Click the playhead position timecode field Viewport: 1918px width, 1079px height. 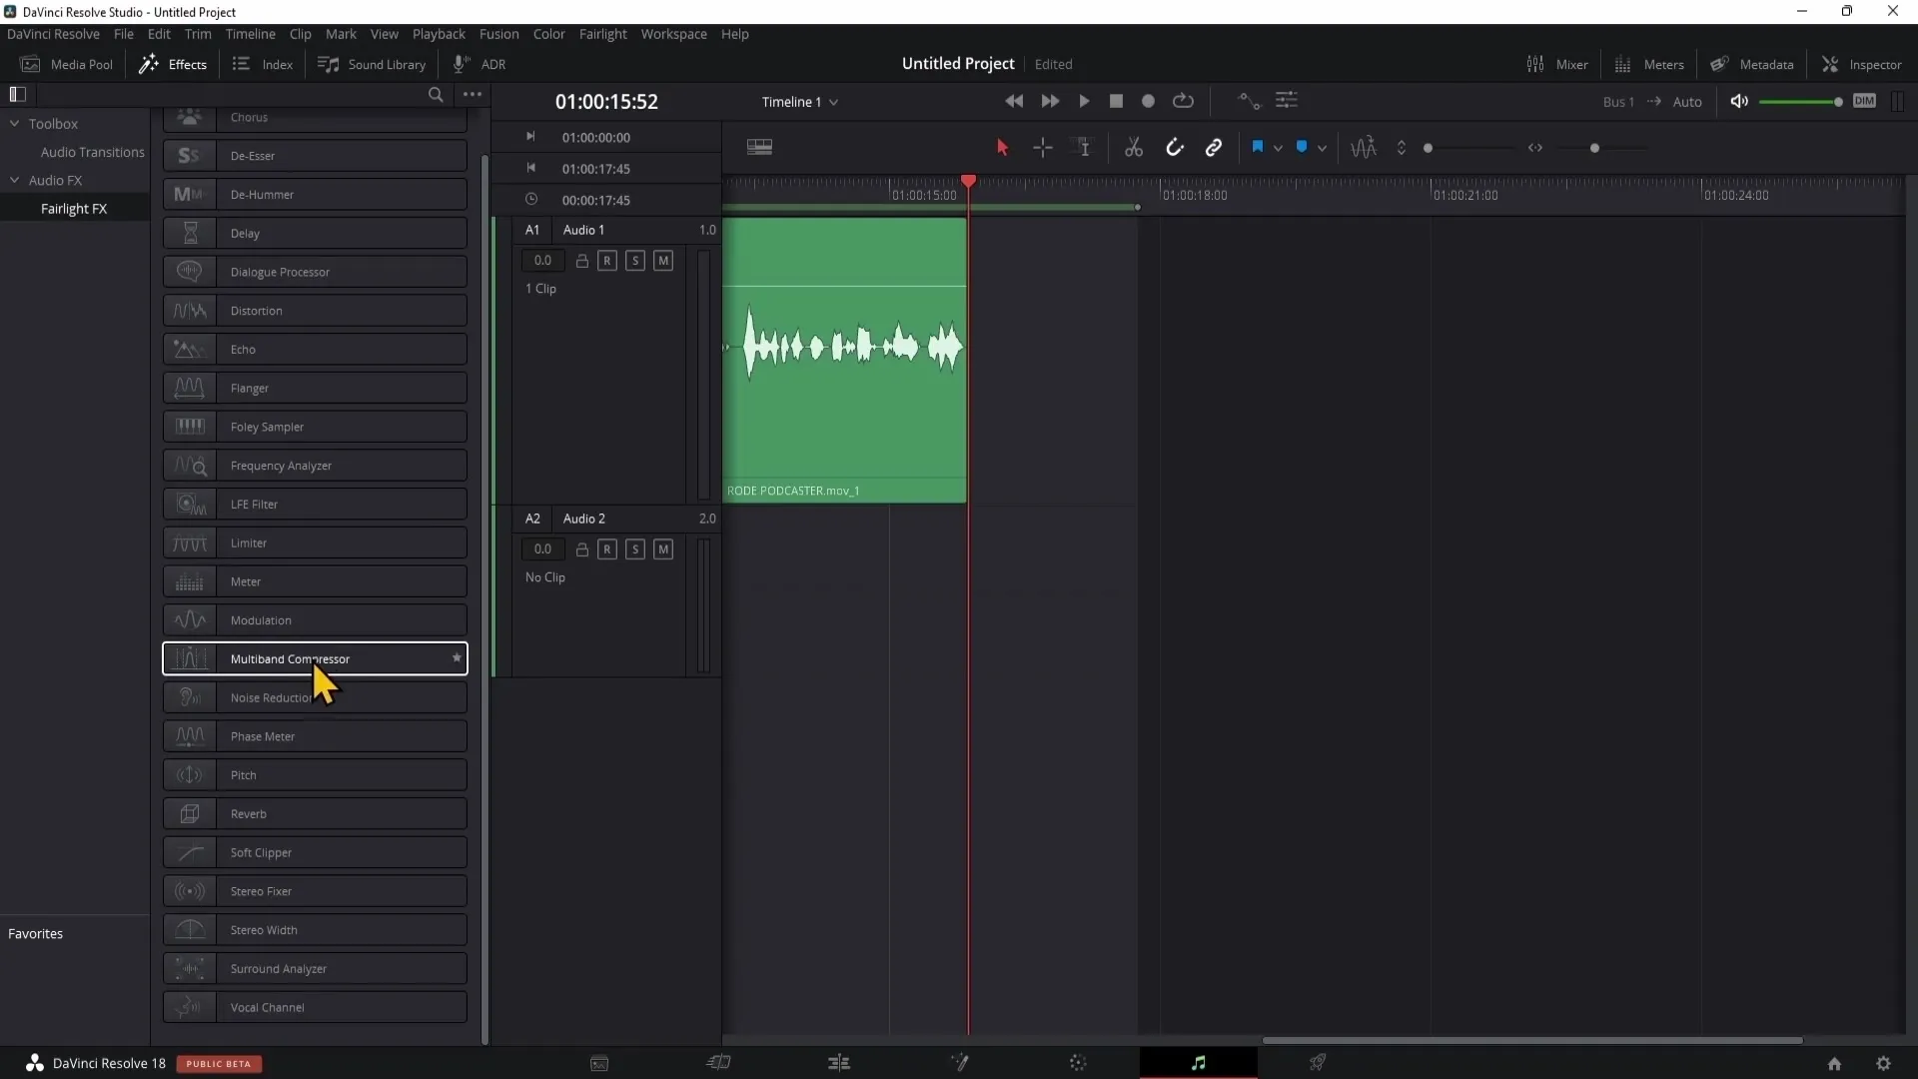pyautogui.click(x=607, y=100)
